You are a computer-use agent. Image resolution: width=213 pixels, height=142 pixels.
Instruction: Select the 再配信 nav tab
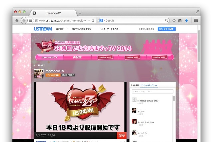tap(77, 57)
